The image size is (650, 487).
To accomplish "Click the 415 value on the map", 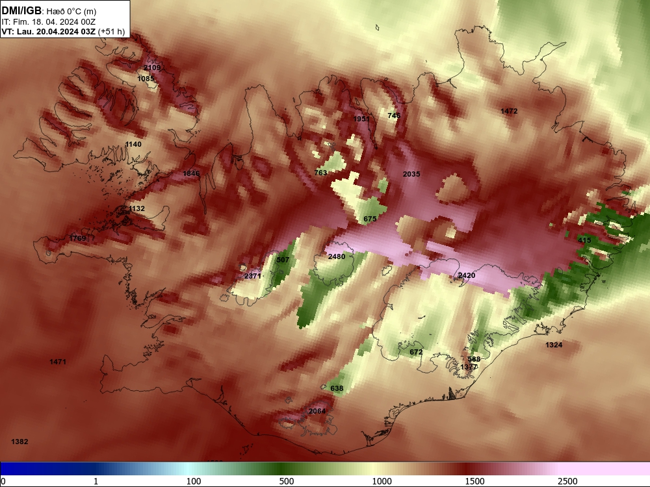I will tap(584, 240).
